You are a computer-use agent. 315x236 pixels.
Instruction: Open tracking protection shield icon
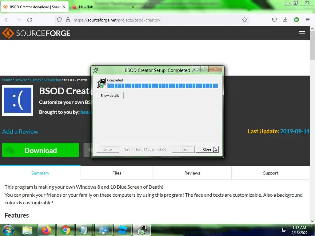coord(59,20)
